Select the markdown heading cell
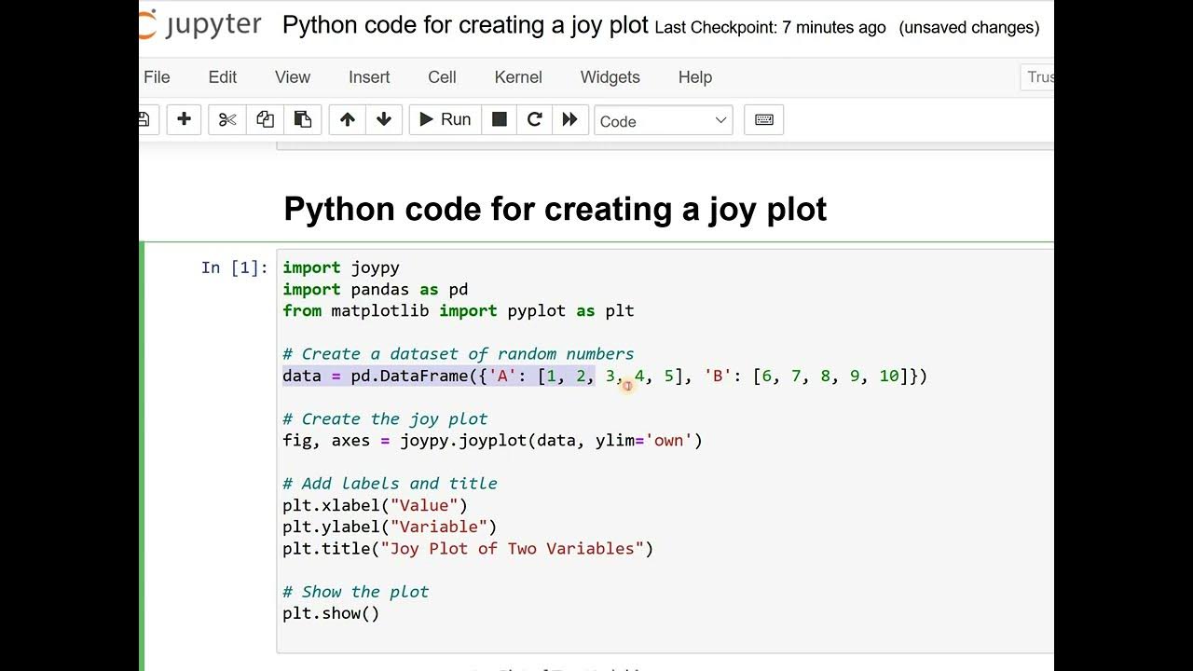This screenshot has height=671, width=1193. [555, 209]
